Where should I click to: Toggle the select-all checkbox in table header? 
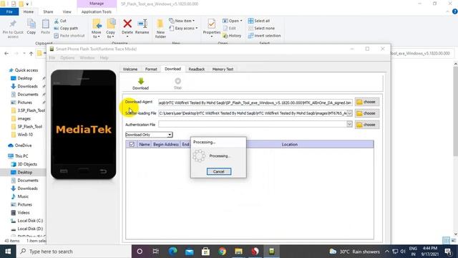132,144
